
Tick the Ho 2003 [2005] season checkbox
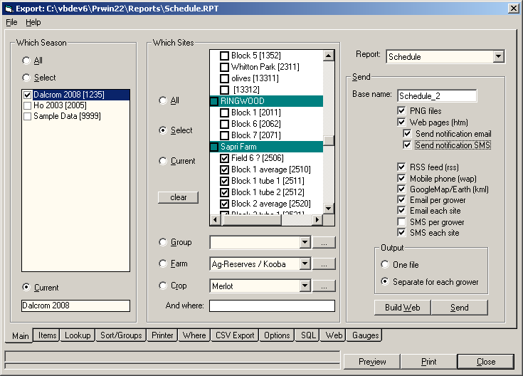pos(28,105)
